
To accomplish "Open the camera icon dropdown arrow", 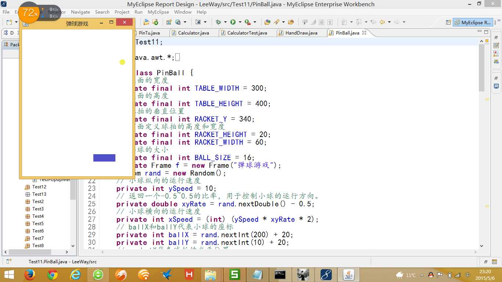I will (x=205, y=22).
